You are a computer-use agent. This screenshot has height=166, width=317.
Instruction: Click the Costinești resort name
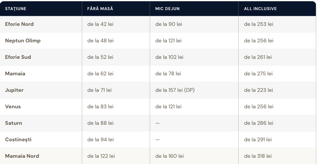(18, 139)
